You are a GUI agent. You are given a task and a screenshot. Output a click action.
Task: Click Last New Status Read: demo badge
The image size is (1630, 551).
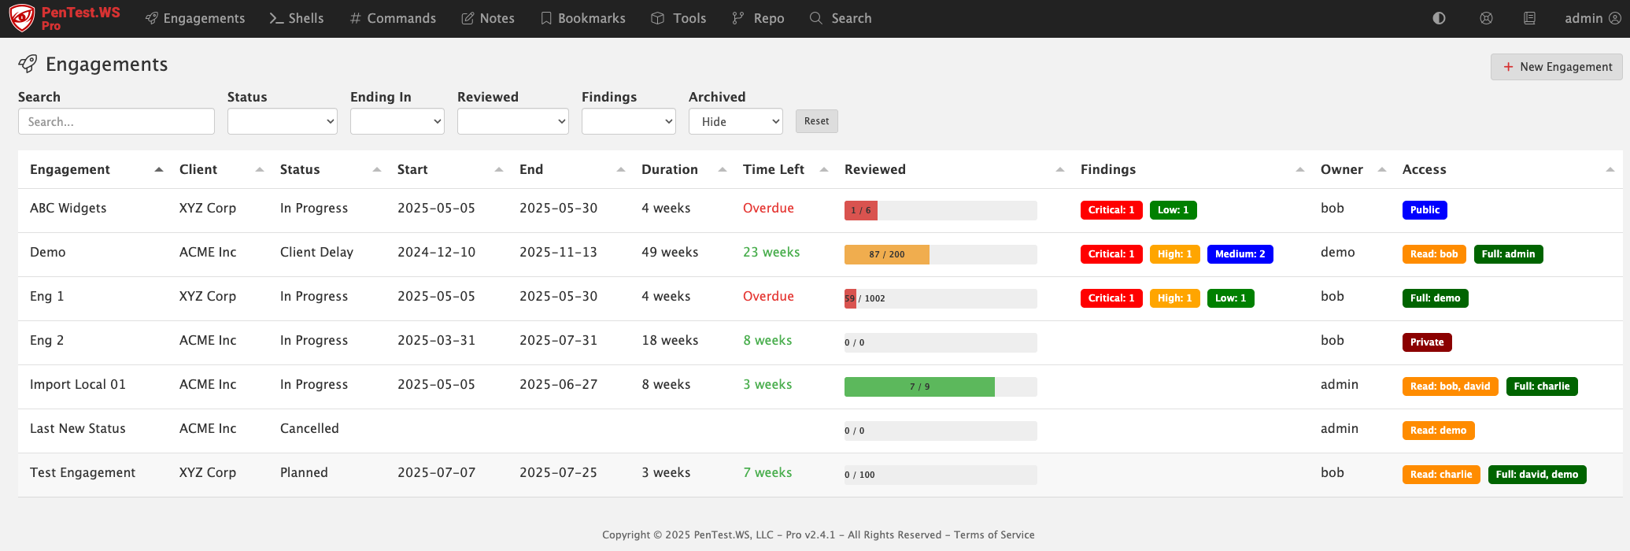point(1439,431)
